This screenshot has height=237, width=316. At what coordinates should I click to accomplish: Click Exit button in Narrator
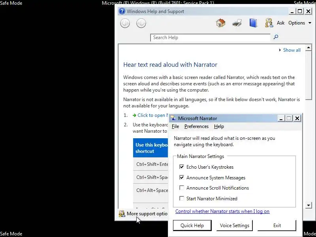point(277,225)
